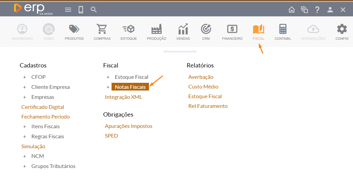Open the hamburger menu in header
Screen dimensions: 353x190
click(68, 10)
